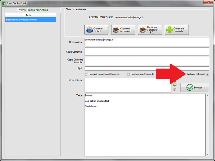This screenshot has width=215, height=161.
Task: Focus the Destinataires field
Action: pyautogui.click(x=147, y=42)
